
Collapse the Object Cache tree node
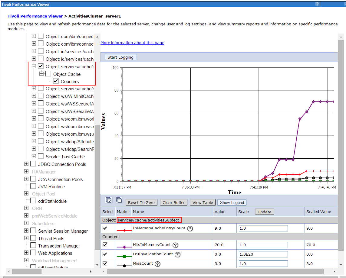click(x=41, y=74)
